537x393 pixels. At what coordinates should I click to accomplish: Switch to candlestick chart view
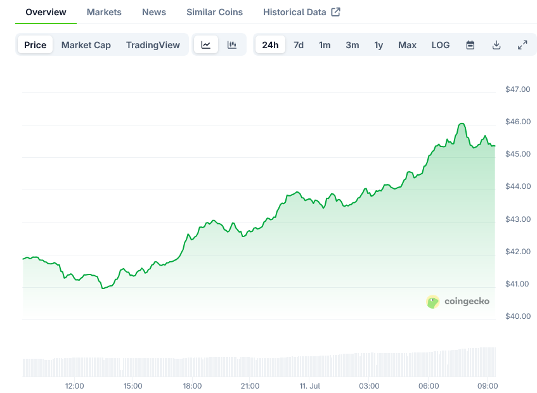coord(232,45)
